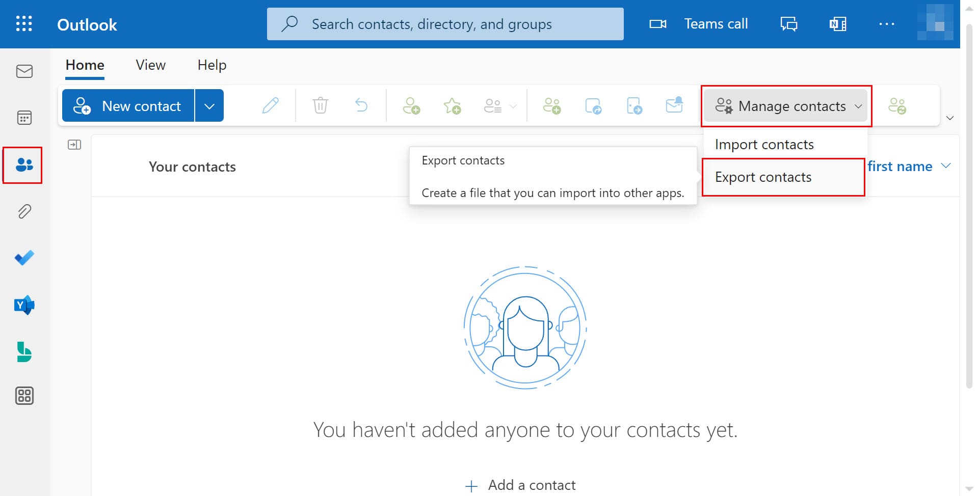Open the More apps grid icon
The height and width of the screenshot is (496, 978).
coord(24,396)
